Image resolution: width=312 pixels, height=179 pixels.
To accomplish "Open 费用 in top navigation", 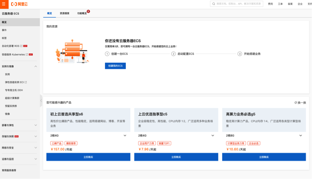I will point(271,4).
